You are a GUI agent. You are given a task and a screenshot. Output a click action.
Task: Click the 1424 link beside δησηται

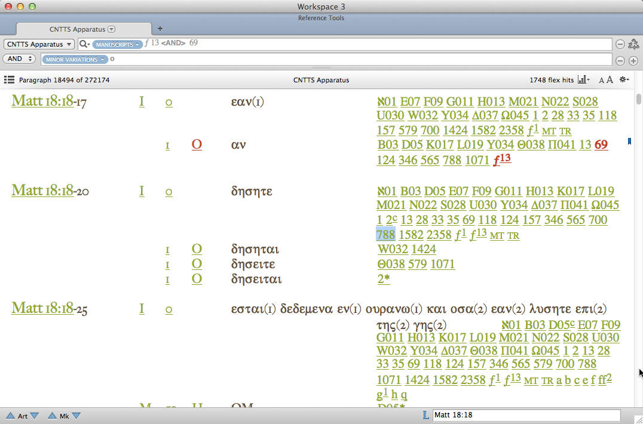(x=424, y=249)
